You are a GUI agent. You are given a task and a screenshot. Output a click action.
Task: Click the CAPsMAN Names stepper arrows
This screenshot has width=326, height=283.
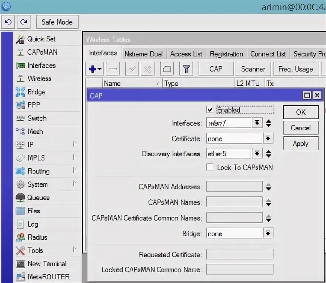pyautogui.click(x=269, y=202)
